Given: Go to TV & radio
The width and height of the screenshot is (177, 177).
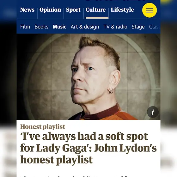Looking at the screenshot, I should 115,27.
